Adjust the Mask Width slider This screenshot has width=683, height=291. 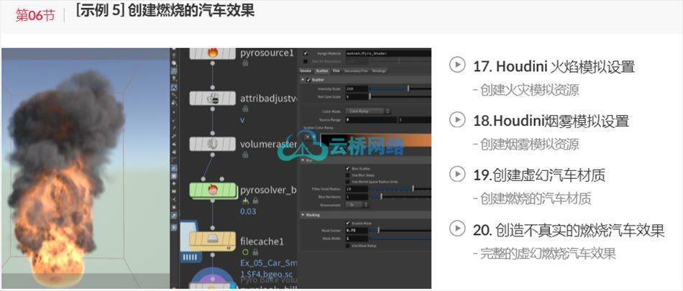click(x=400, y=239)
